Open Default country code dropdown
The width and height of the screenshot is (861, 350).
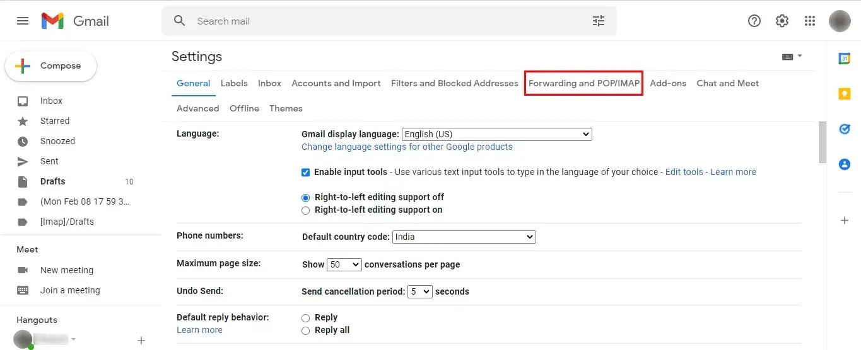click(464, 237)
